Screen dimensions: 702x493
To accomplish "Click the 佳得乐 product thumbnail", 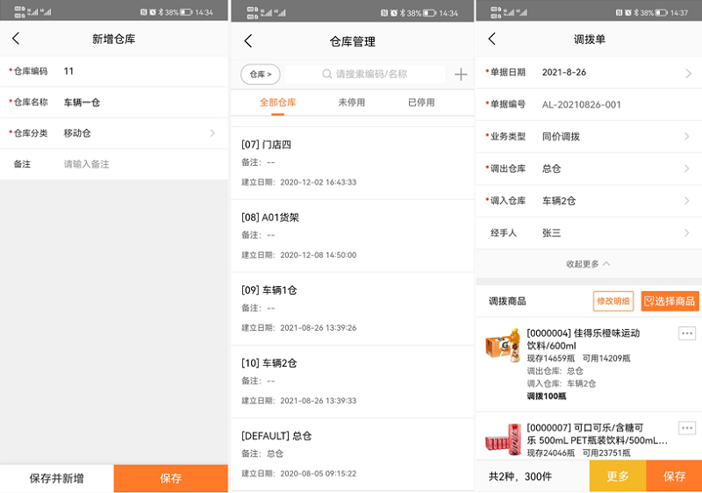I will click(x=503, y=343).
